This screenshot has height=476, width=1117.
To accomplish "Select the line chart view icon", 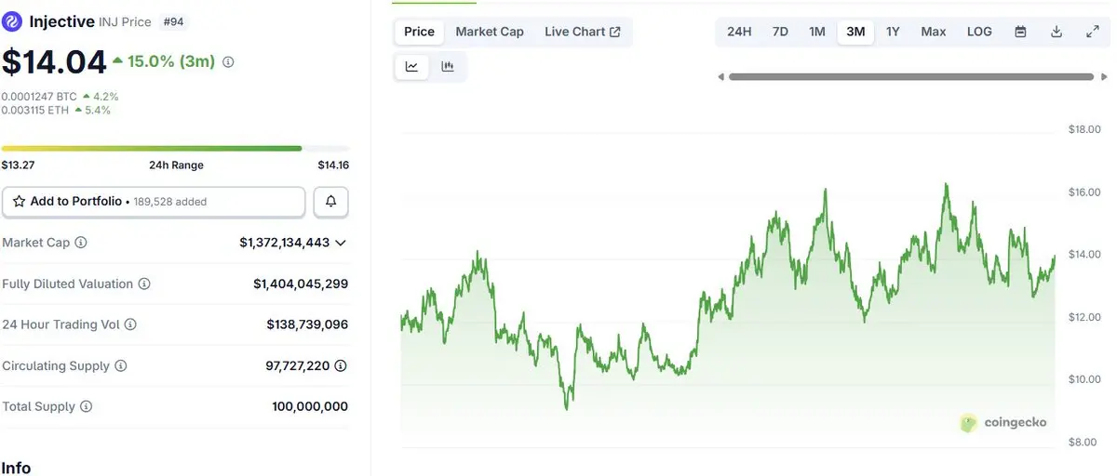I will point(411,67).
